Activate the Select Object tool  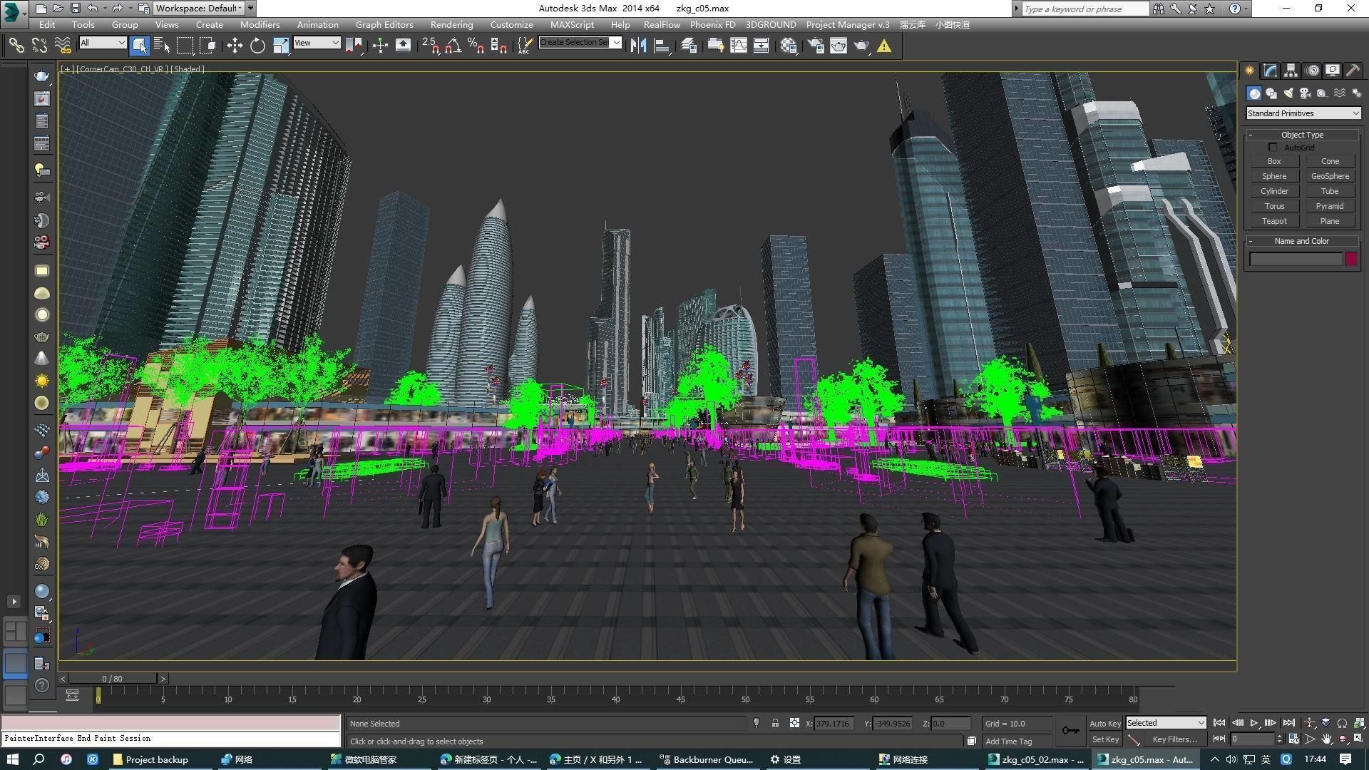[139, 46]
